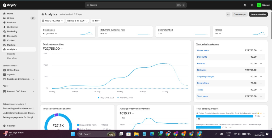Open Microsoft Edge from taskbar

[152, 134]
